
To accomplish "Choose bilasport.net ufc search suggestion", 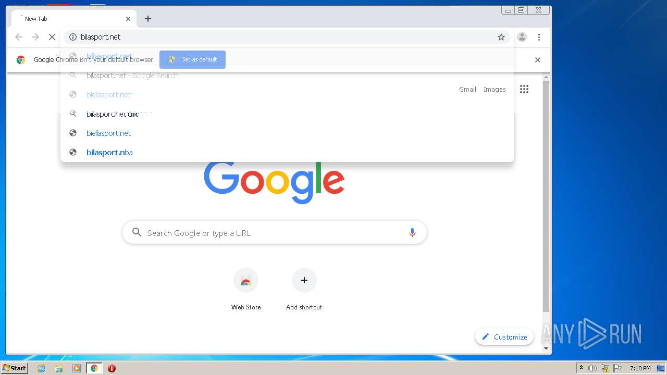I will pos(287,114).
